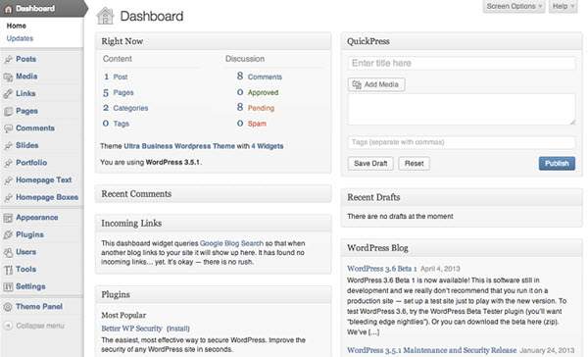The width and height of the screenshot is (588, 357).
Task: Open the WordPress 3.6 Beta 1 article
Action: tap(382, 269)
